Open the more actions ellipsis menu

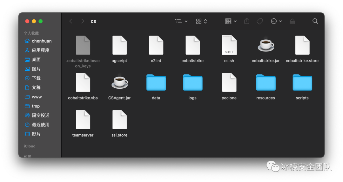(x=276, y=21)
